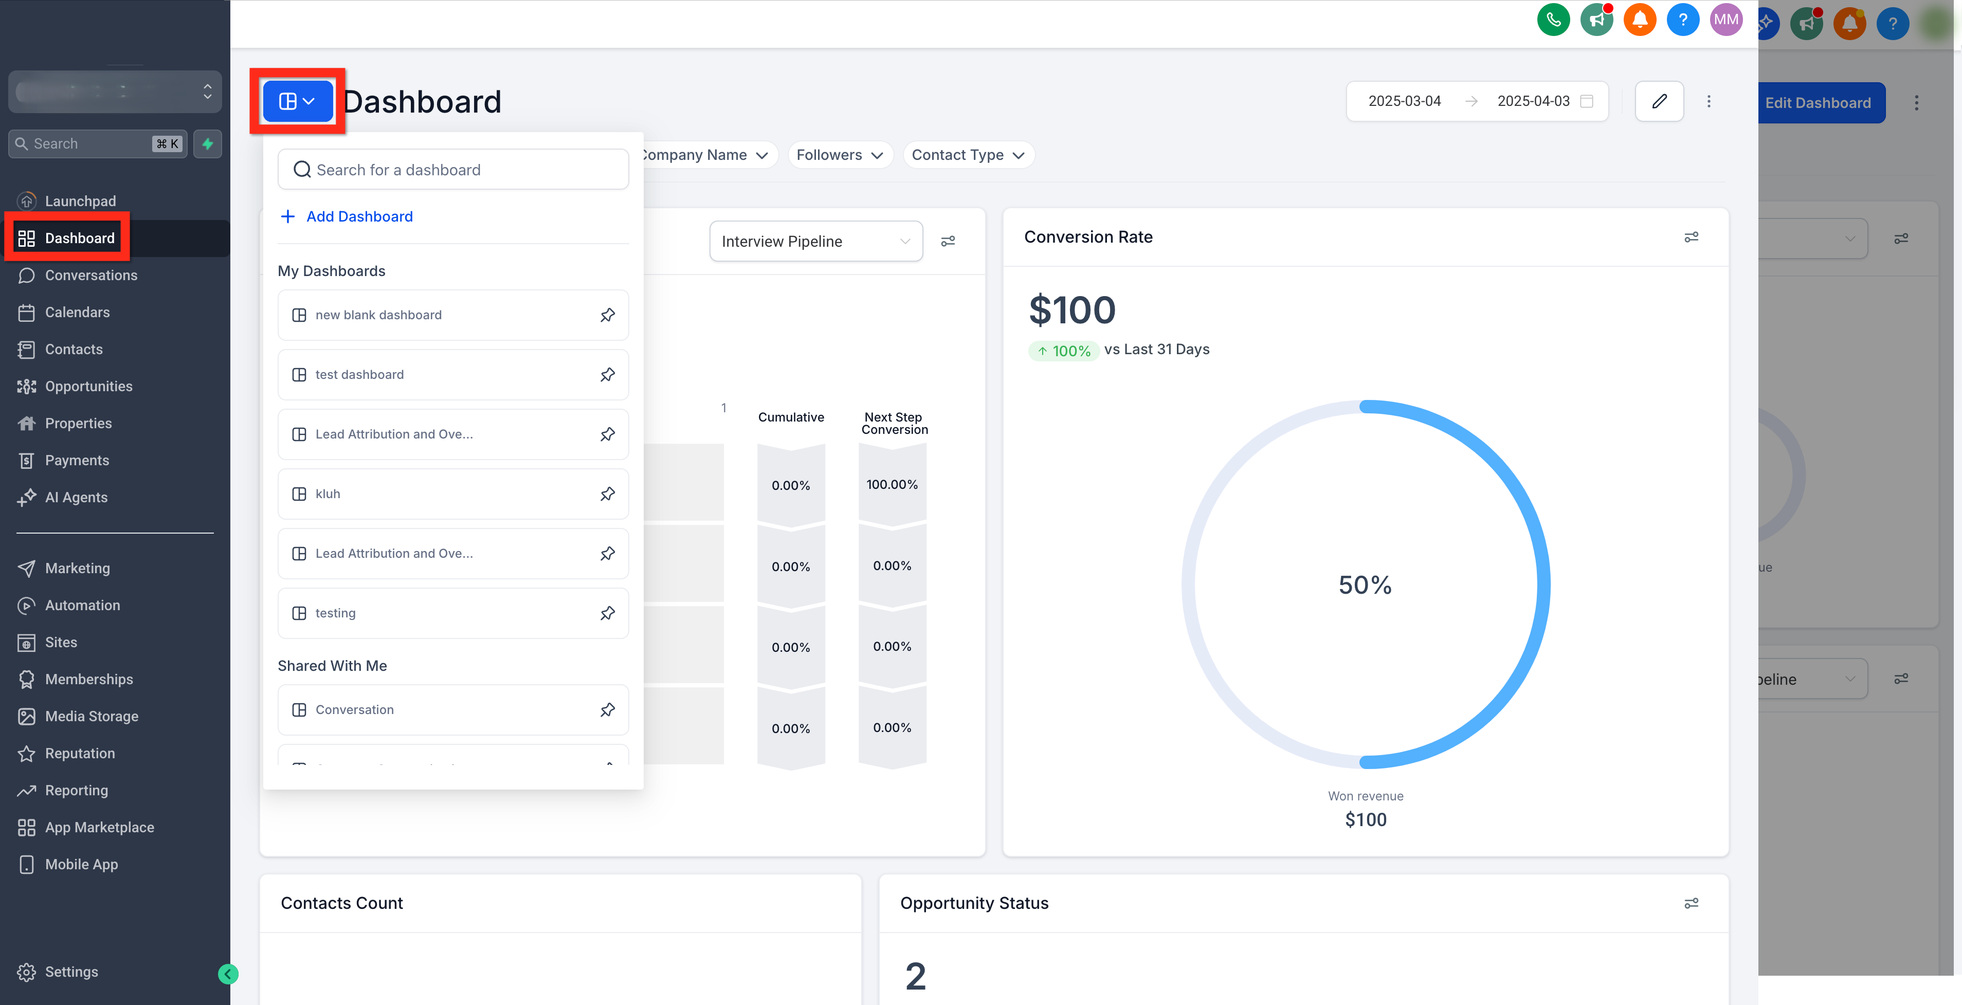
Task: Click the 'Search for a dashboard' field
Action: tap(452, 170)
